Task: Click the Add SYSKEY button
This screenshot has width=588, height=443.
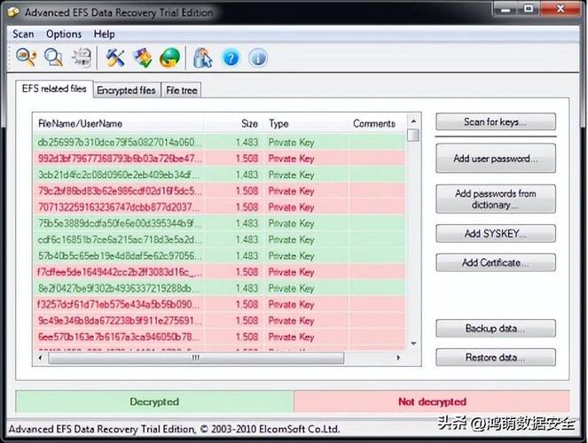Action: click(496, 233)
